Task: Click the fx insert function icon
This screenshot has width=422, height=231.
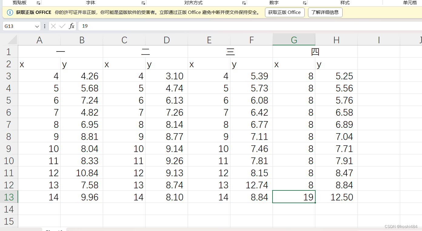Action: 72,26
